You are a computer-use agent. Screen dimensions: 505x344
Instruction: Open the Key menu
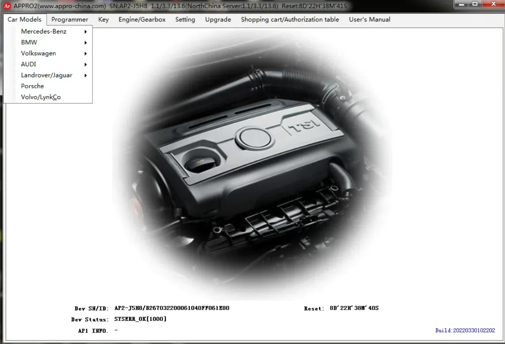pos(103,20)
